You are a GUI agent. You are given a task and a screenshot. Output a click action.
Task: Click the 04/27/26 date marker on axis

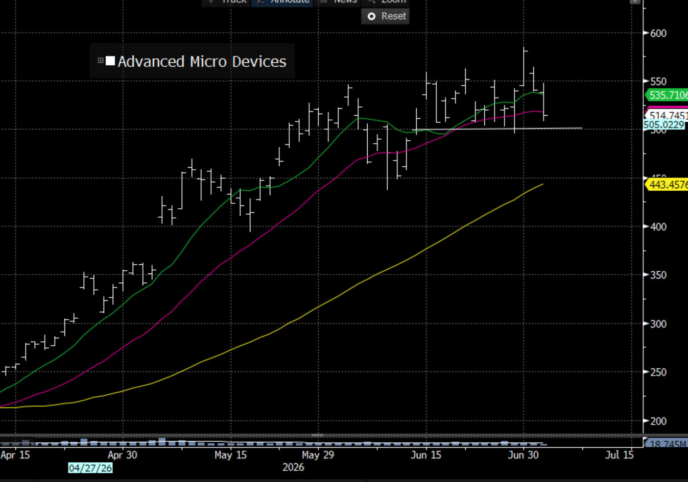(x=90, y=468)
